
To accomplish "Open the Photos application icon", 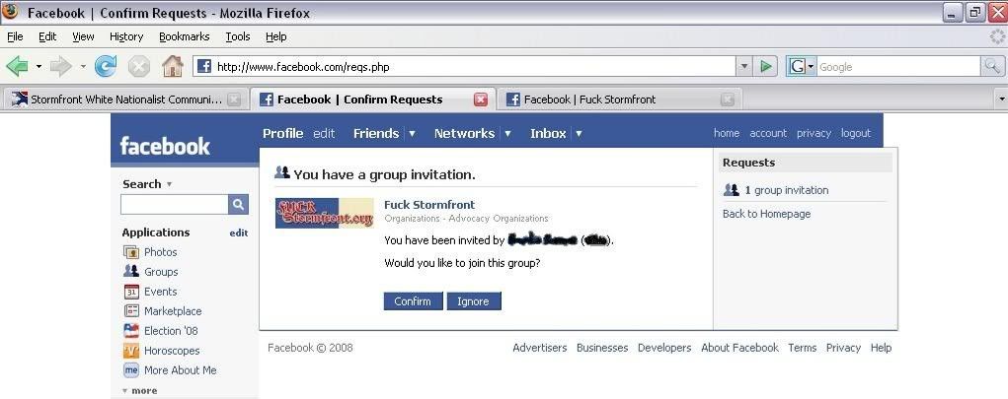I will pos(131,252).
